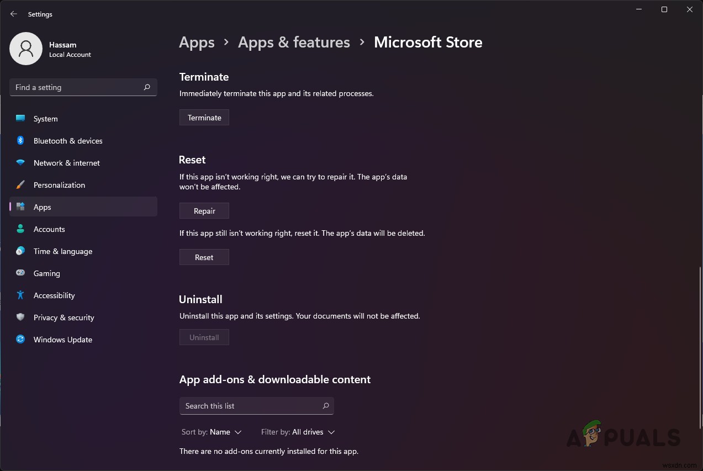703x471 pixels.
Task: Open the Windows Update icon
Action: 20,339
